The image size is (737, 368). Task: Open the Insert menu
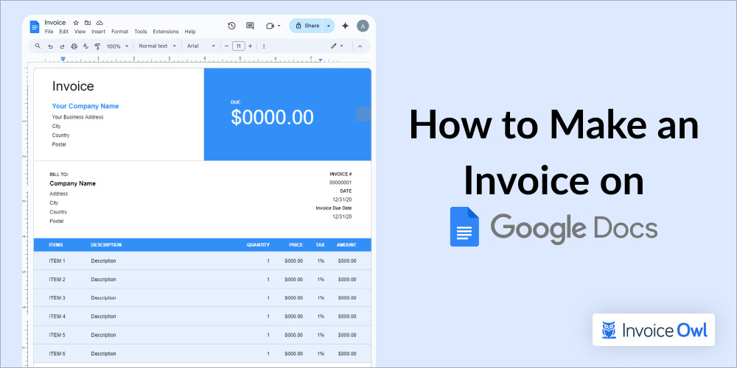pyautogui.click(x=98, y=32)
